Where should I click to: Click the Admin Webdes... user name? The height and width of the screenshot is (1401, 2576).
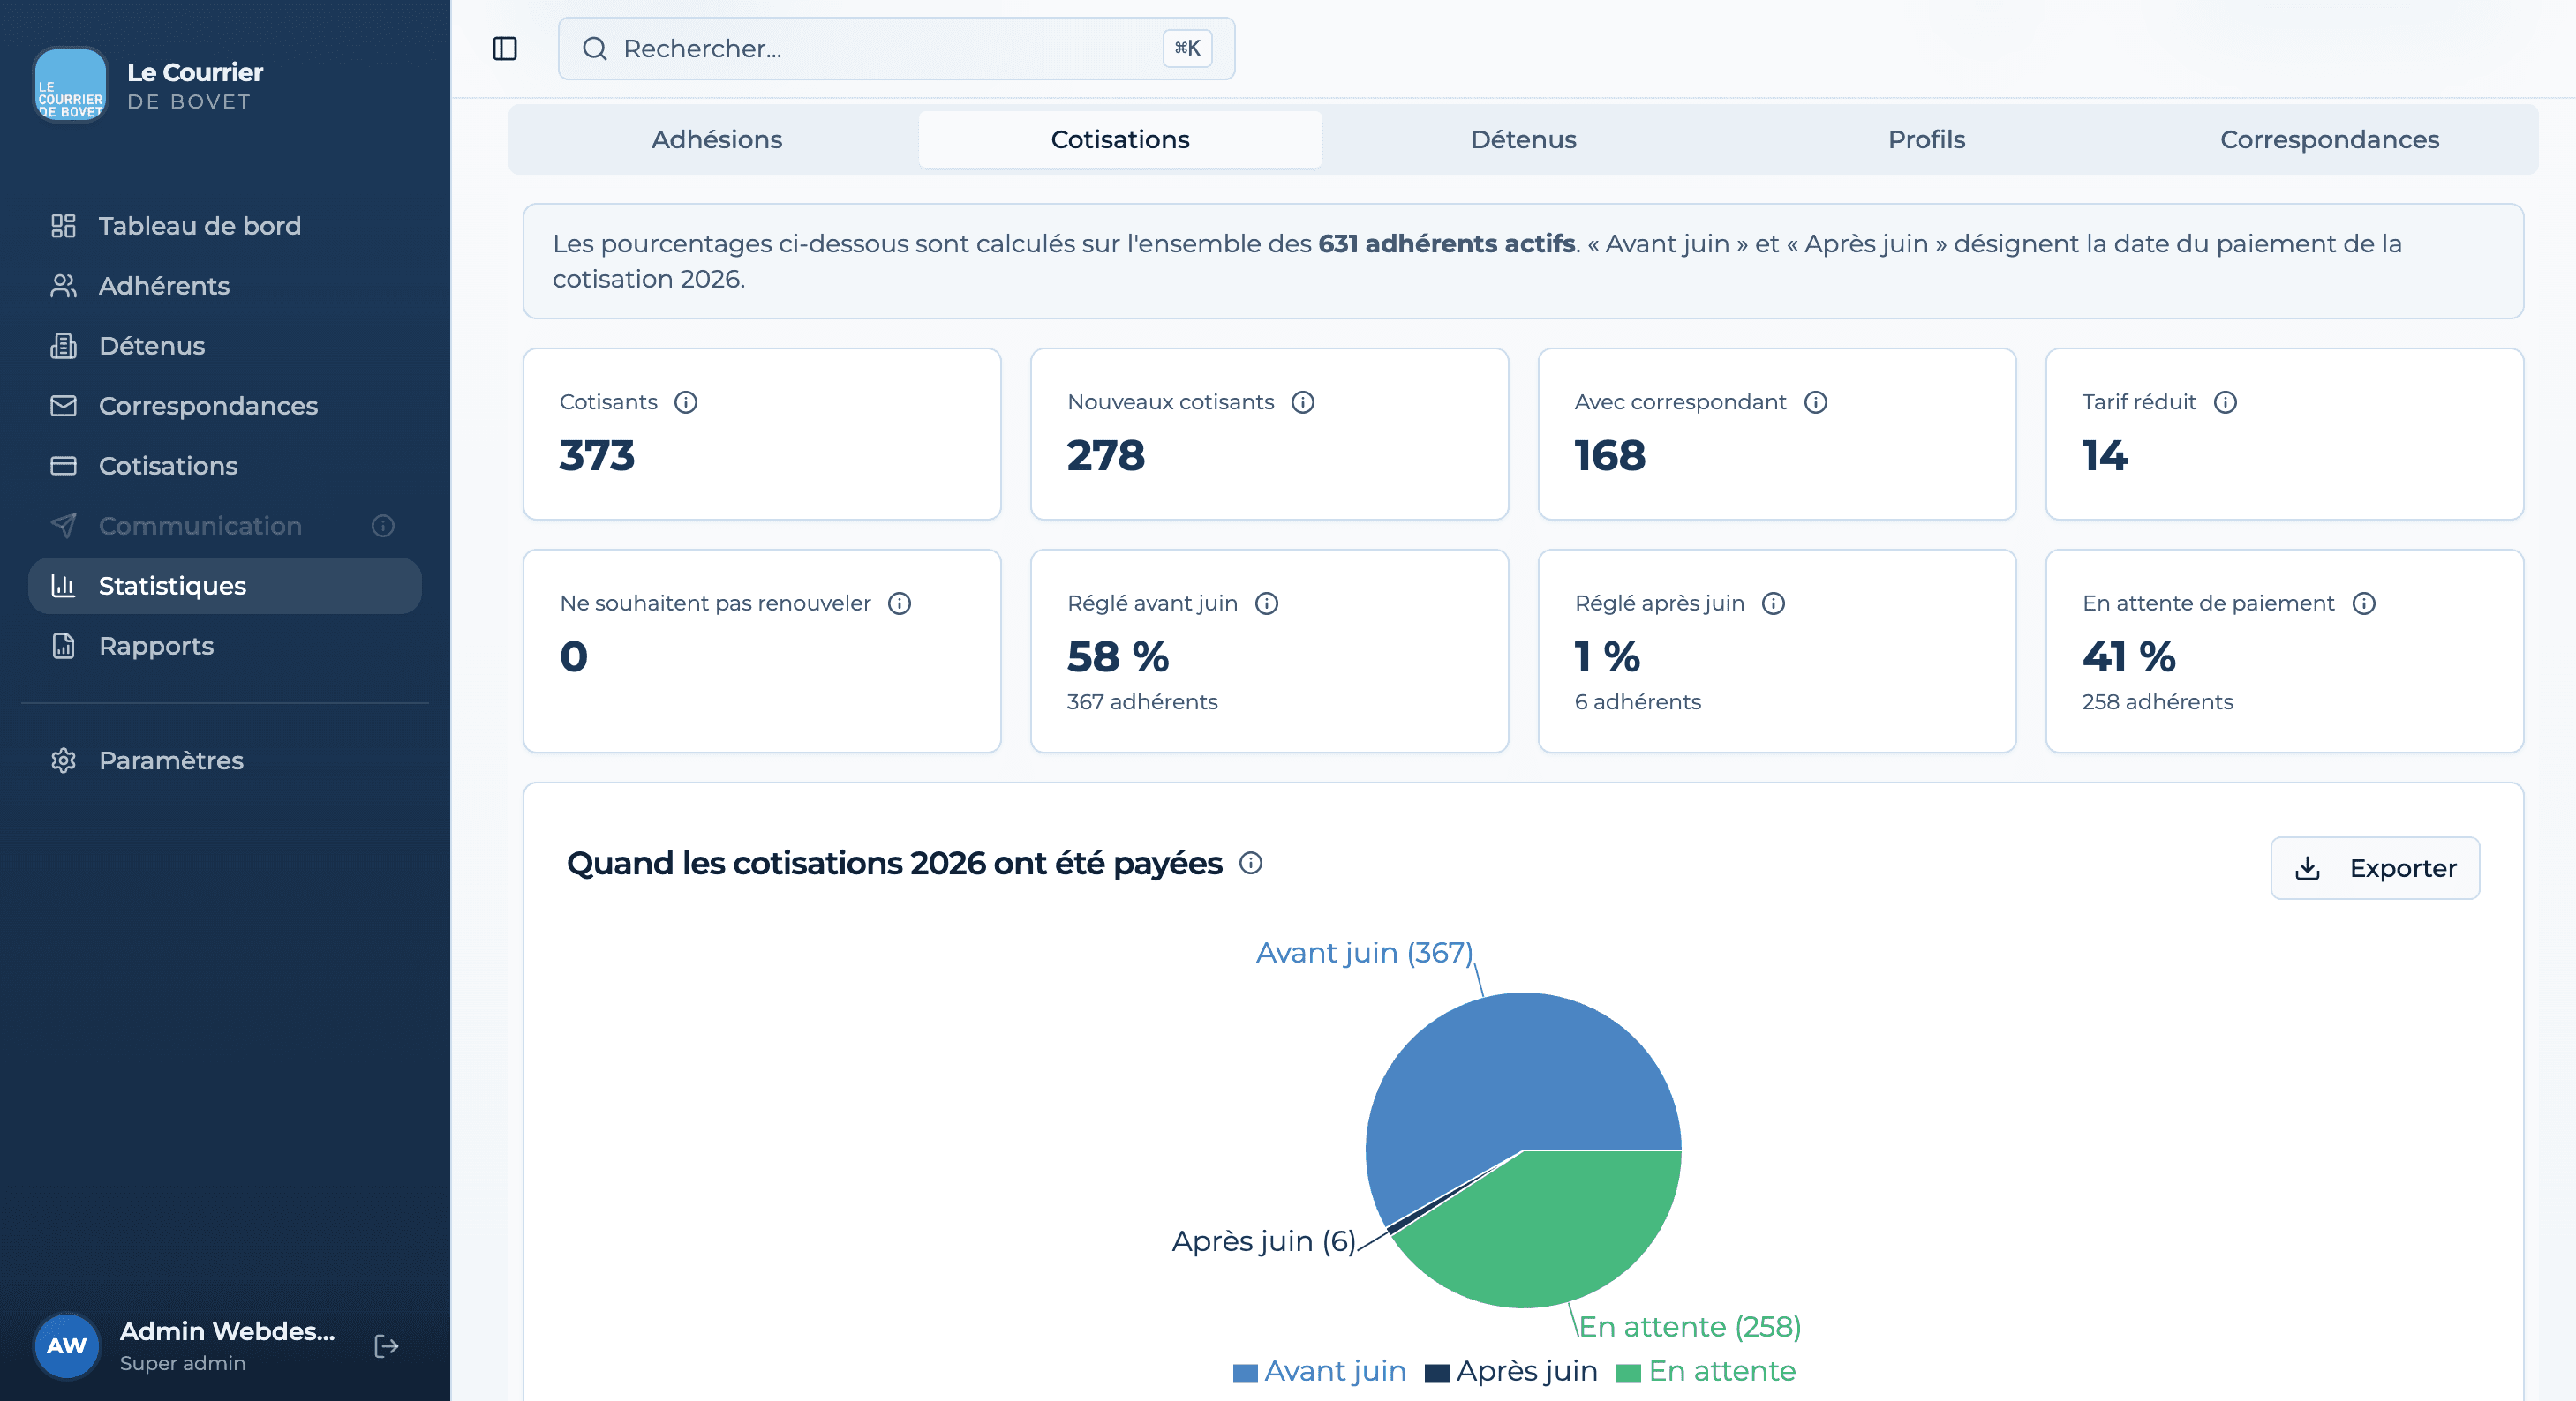tap(227, 1331)
